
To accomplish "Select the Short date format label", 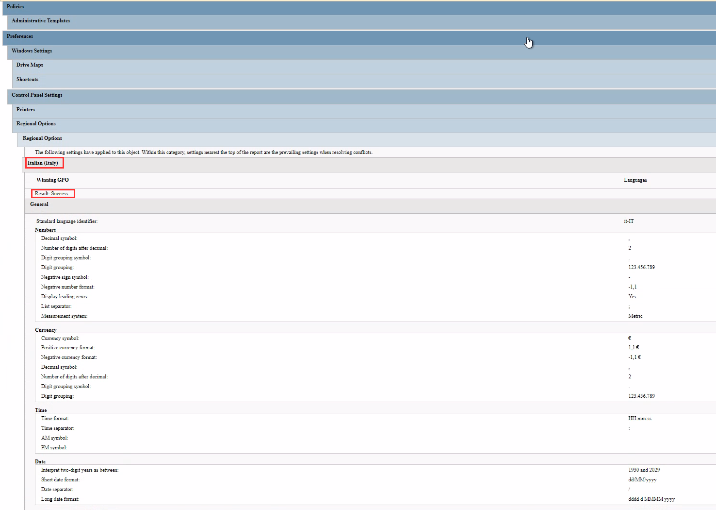I will [60, 480].
